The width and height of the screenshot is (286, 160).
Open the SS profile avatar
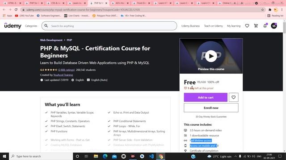(274, 26)
